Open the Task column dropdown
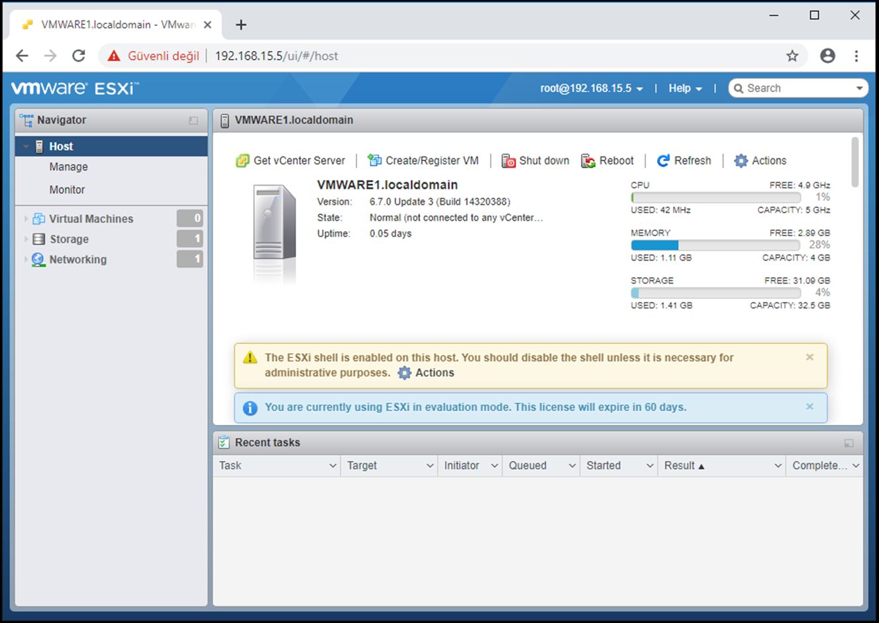Screen dimensions: 879x623 point(333,466)
